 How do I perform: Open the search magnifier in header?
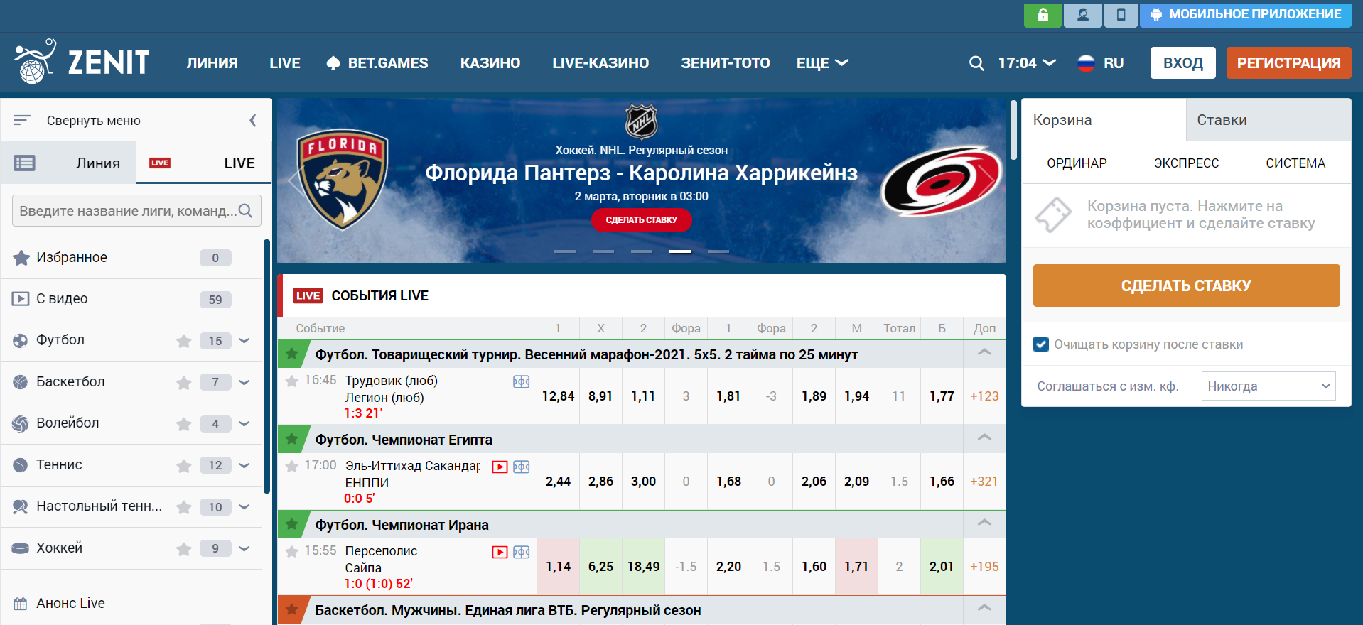(976, 63)
